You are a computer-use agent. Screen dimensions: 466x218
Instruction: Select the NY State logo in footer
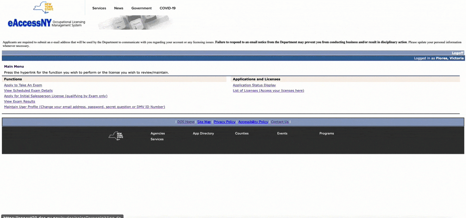coord(115,136)
